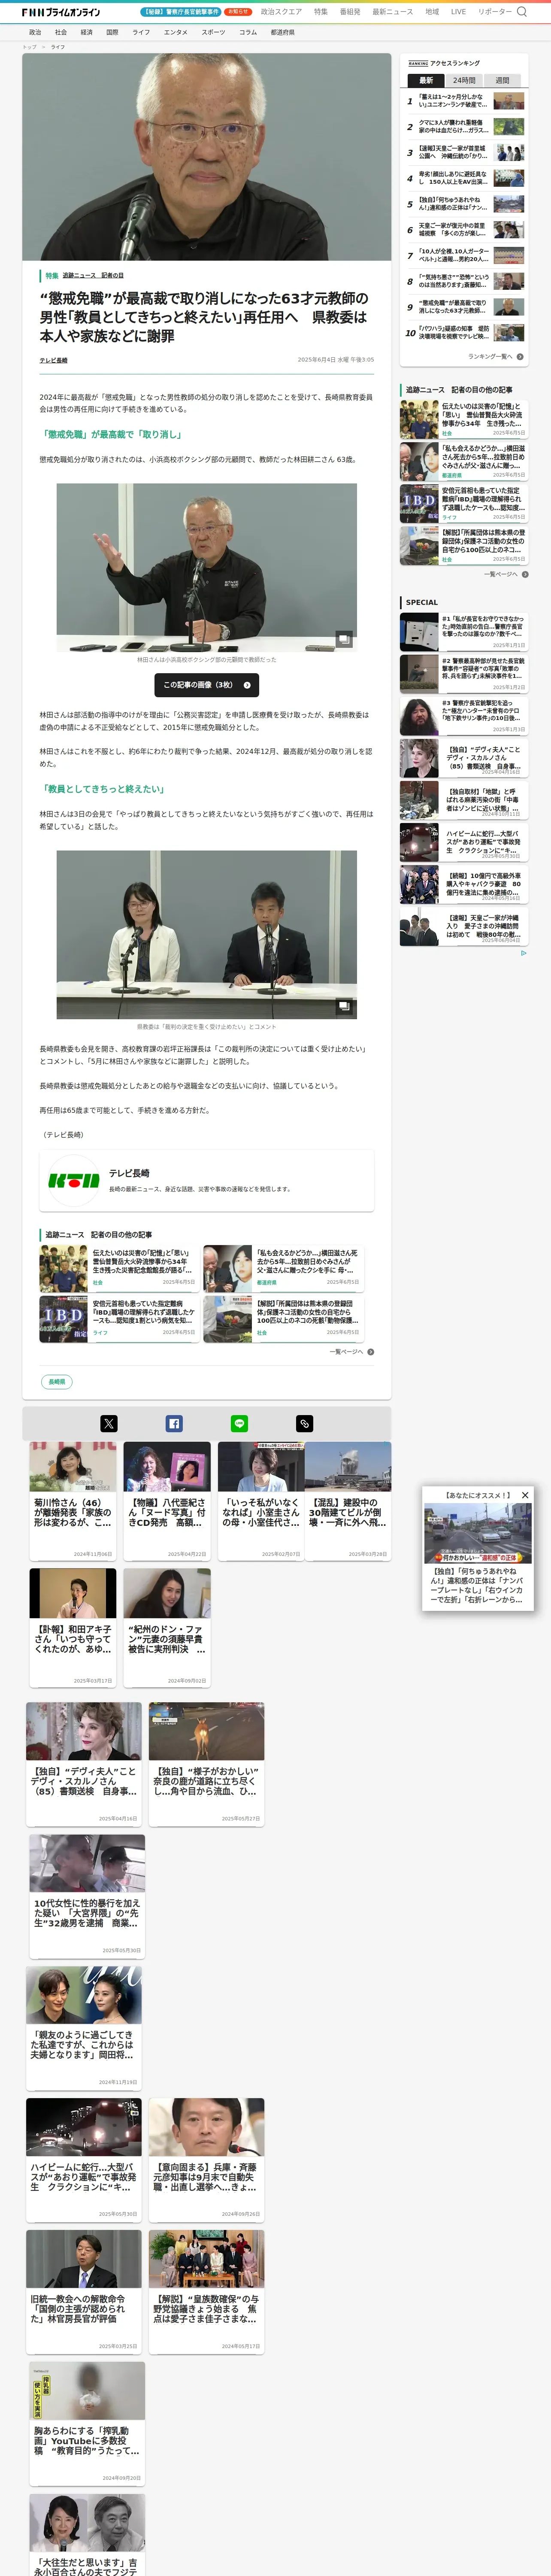Open recommended card 旧統一教会への解散命令

84,2292
